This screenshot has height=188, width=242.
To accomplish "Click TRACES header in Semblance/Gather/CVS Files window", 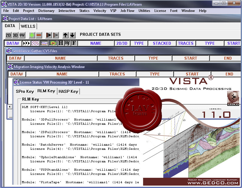I will tap(115, 58).
